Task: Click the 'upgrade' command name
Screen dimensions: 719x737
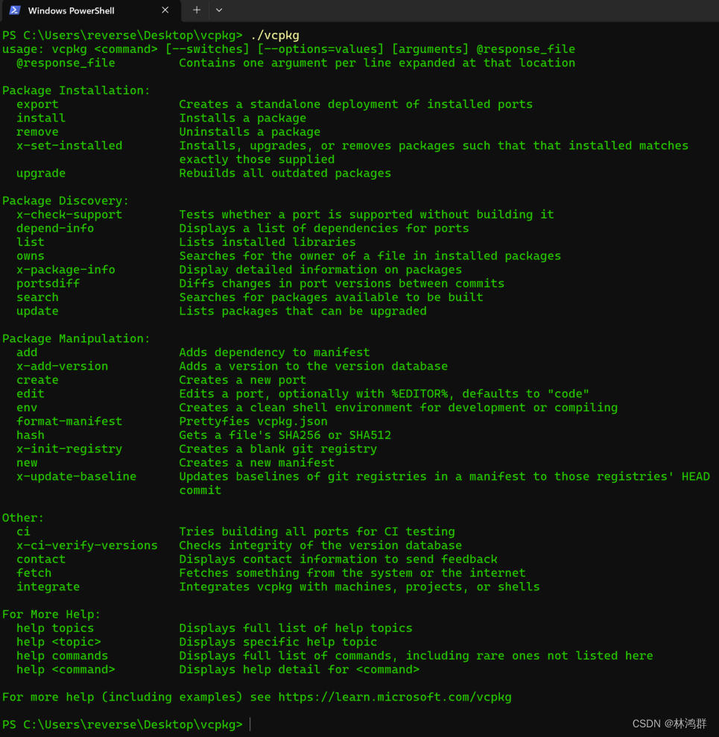Action: pyautogui.click(x=41, y=174)
